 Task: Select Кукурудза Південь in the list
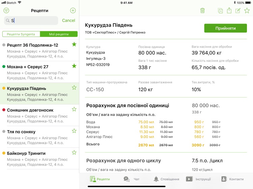tap(39, 93)
